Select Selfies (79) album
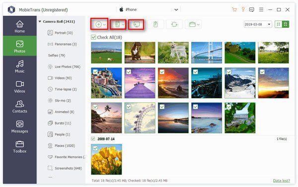 [57, 56]
